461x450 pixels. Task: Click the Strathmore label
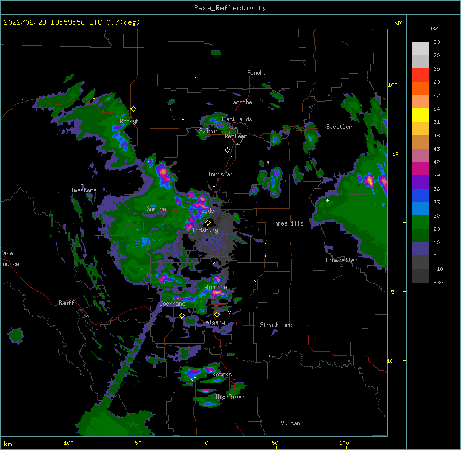(x=276, y=325)
